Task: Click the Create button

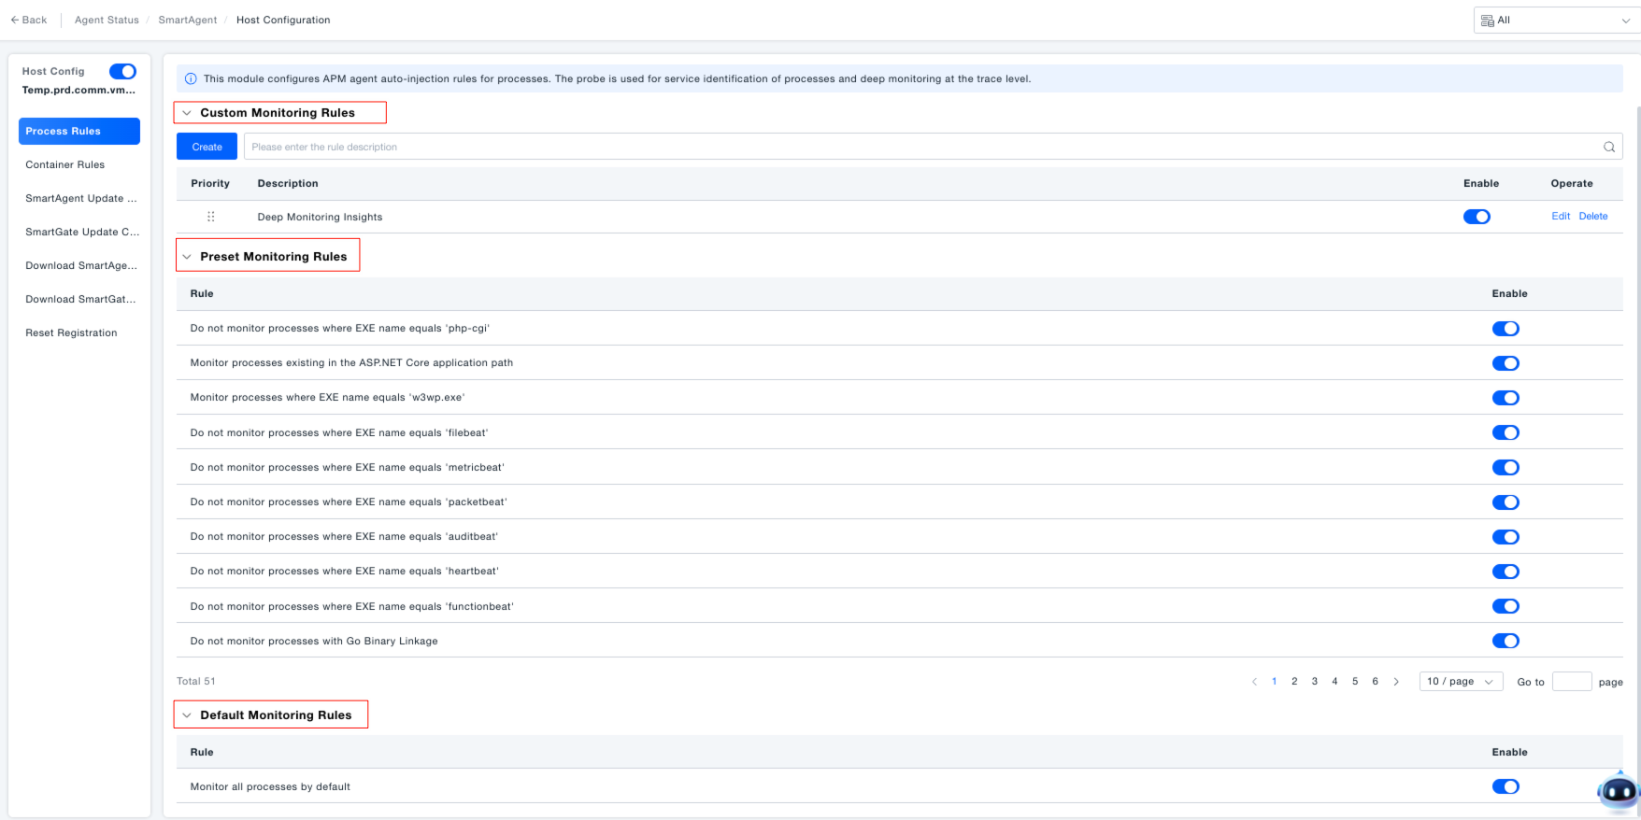Action: (x=207, y=147)
